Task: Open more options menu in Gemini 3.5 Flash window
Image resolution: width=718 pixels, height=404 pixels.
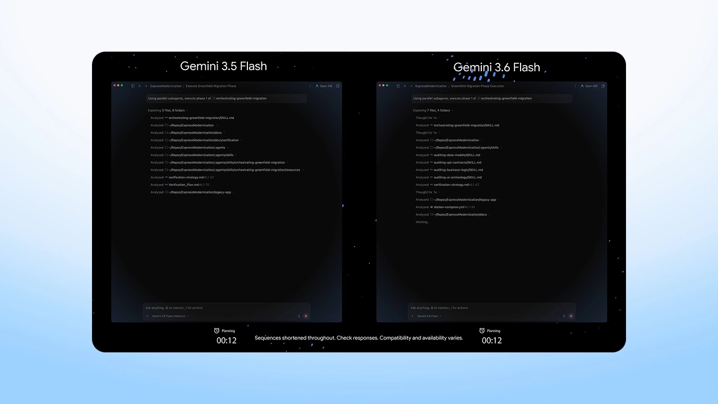Action: pos(310,86)
